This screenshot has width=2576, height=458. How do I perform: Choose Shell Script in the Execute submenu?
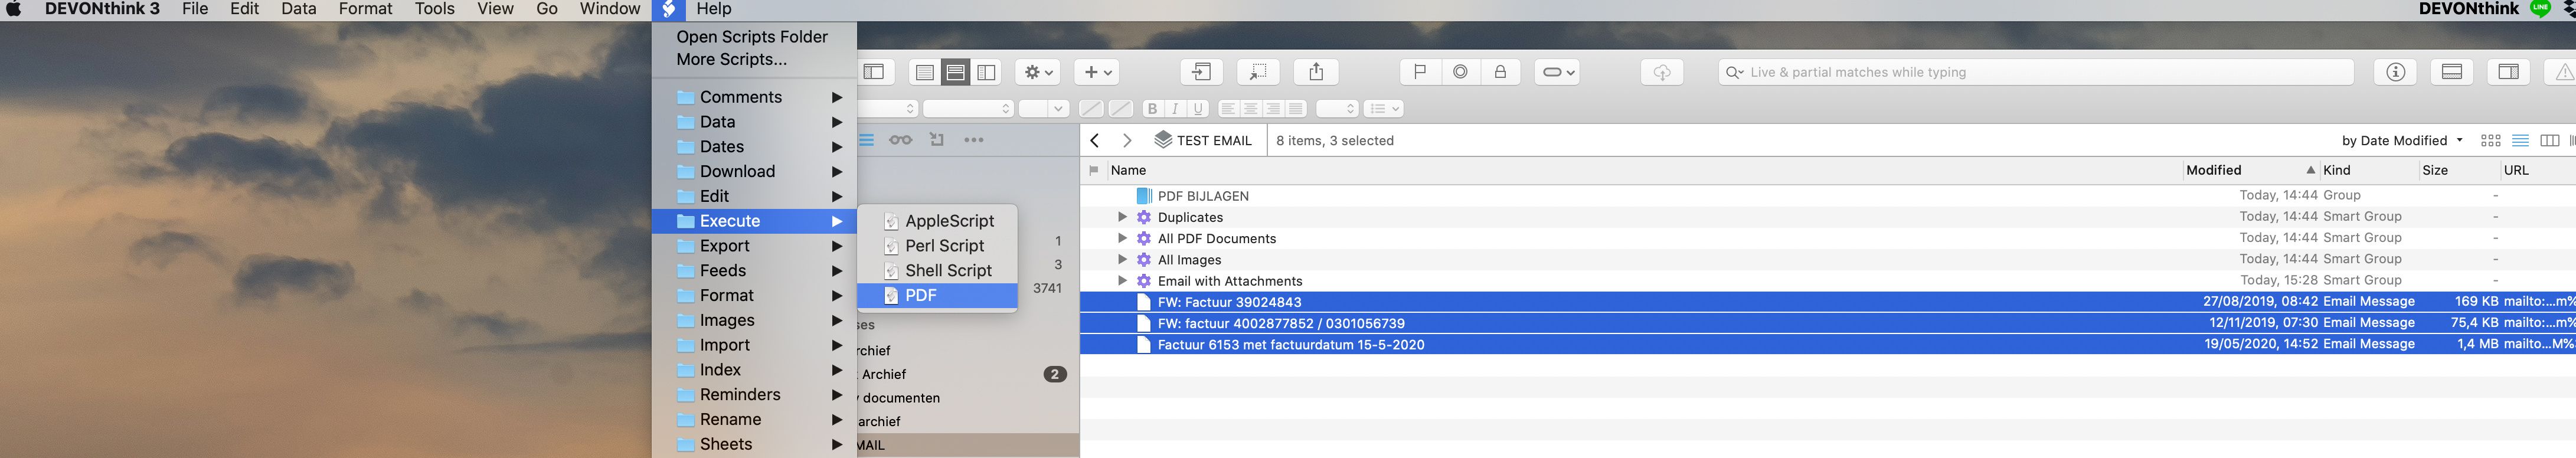937,270
